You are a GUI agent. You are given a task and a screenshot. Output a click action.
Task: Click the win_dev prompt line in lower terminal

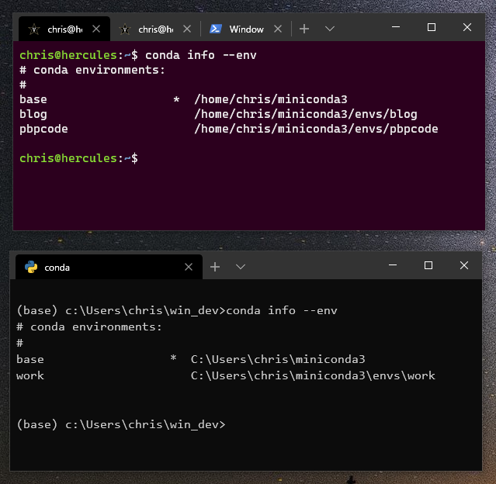point(121,424)
